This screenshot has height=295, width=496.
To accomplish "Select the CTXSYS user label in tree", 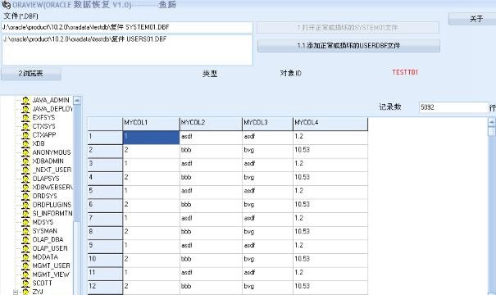I will tap(43, 126).
